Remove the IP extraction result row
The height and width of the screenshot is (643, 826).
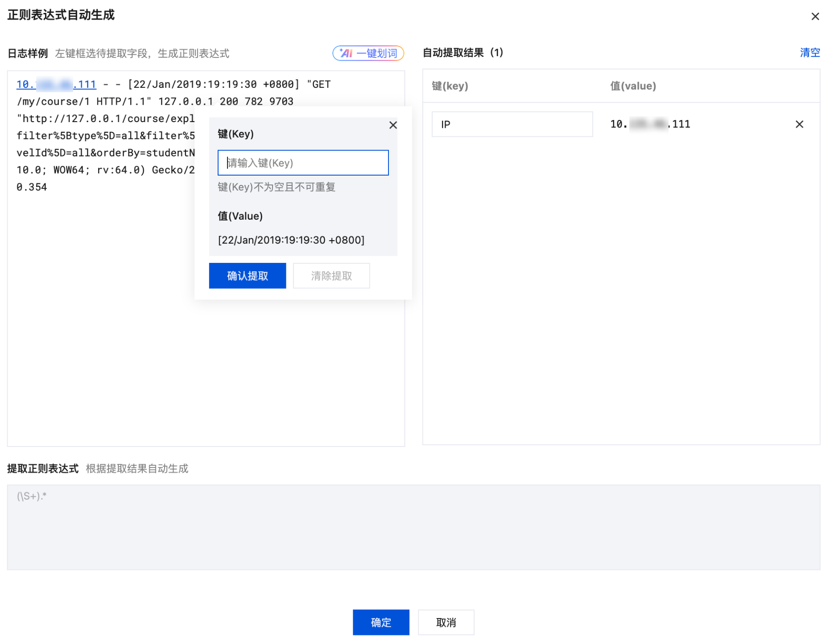point(799,124)
